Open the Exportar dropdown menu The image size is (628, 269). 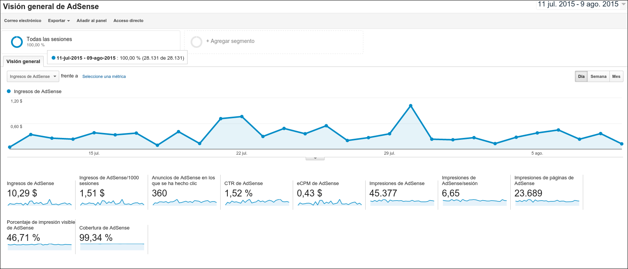pos(59,21)
